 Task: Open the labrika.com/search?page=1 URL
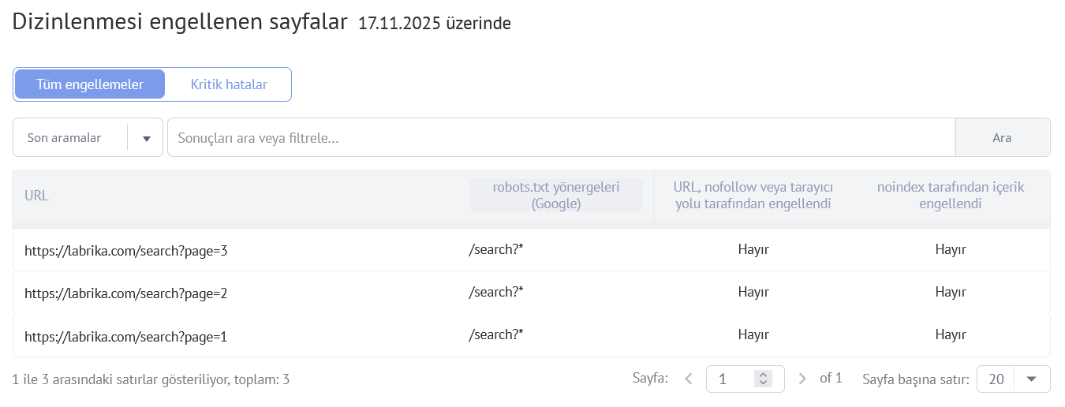[x=126, y=337]
